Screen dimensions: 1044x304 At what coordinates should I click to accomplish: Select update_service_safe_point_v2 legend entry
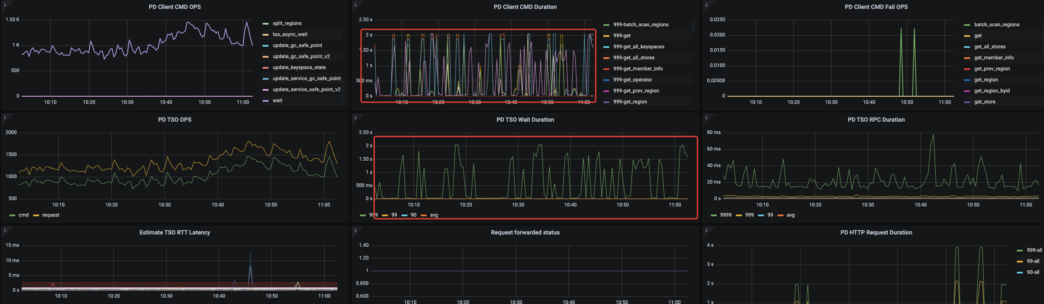click(x=307, y=89)
